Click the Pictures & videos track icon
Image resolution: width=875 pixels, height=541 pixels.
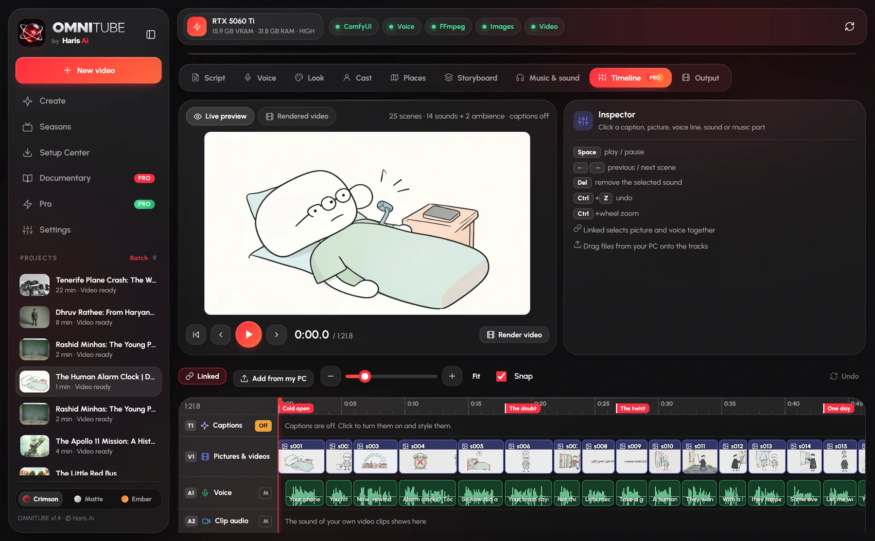(205, 456)
